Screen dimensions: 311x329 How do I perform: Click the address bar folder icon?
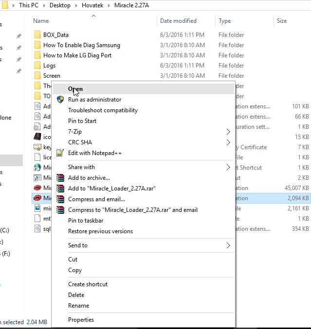click(4, 5)
